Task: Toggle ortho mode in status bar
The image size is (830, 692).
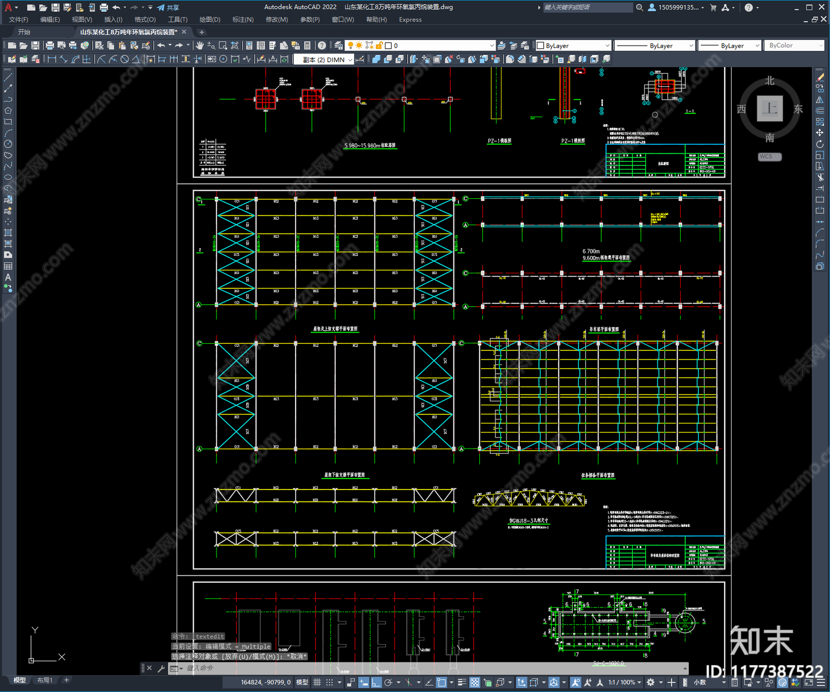Action: pos(376,682)
